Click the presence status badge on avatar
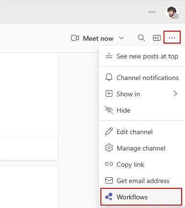 pyautogui.click(x=176, y=16)
